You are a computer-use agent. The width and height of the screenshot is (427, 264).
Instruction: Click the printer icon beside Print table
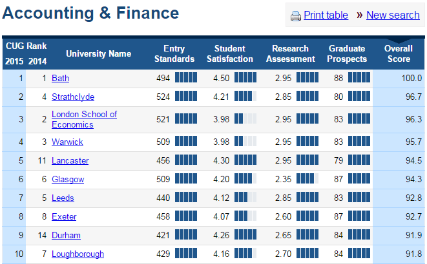(x=296, y=16)
